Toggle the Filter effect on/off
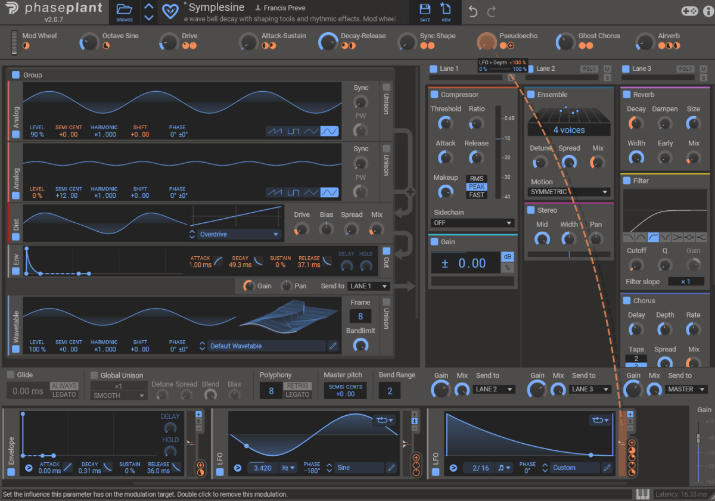Screen dimensions: 715x501 [627, 181]
